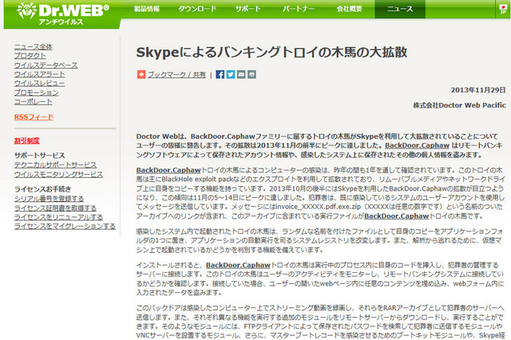Open the JP language flag selector

coord(503,9)
